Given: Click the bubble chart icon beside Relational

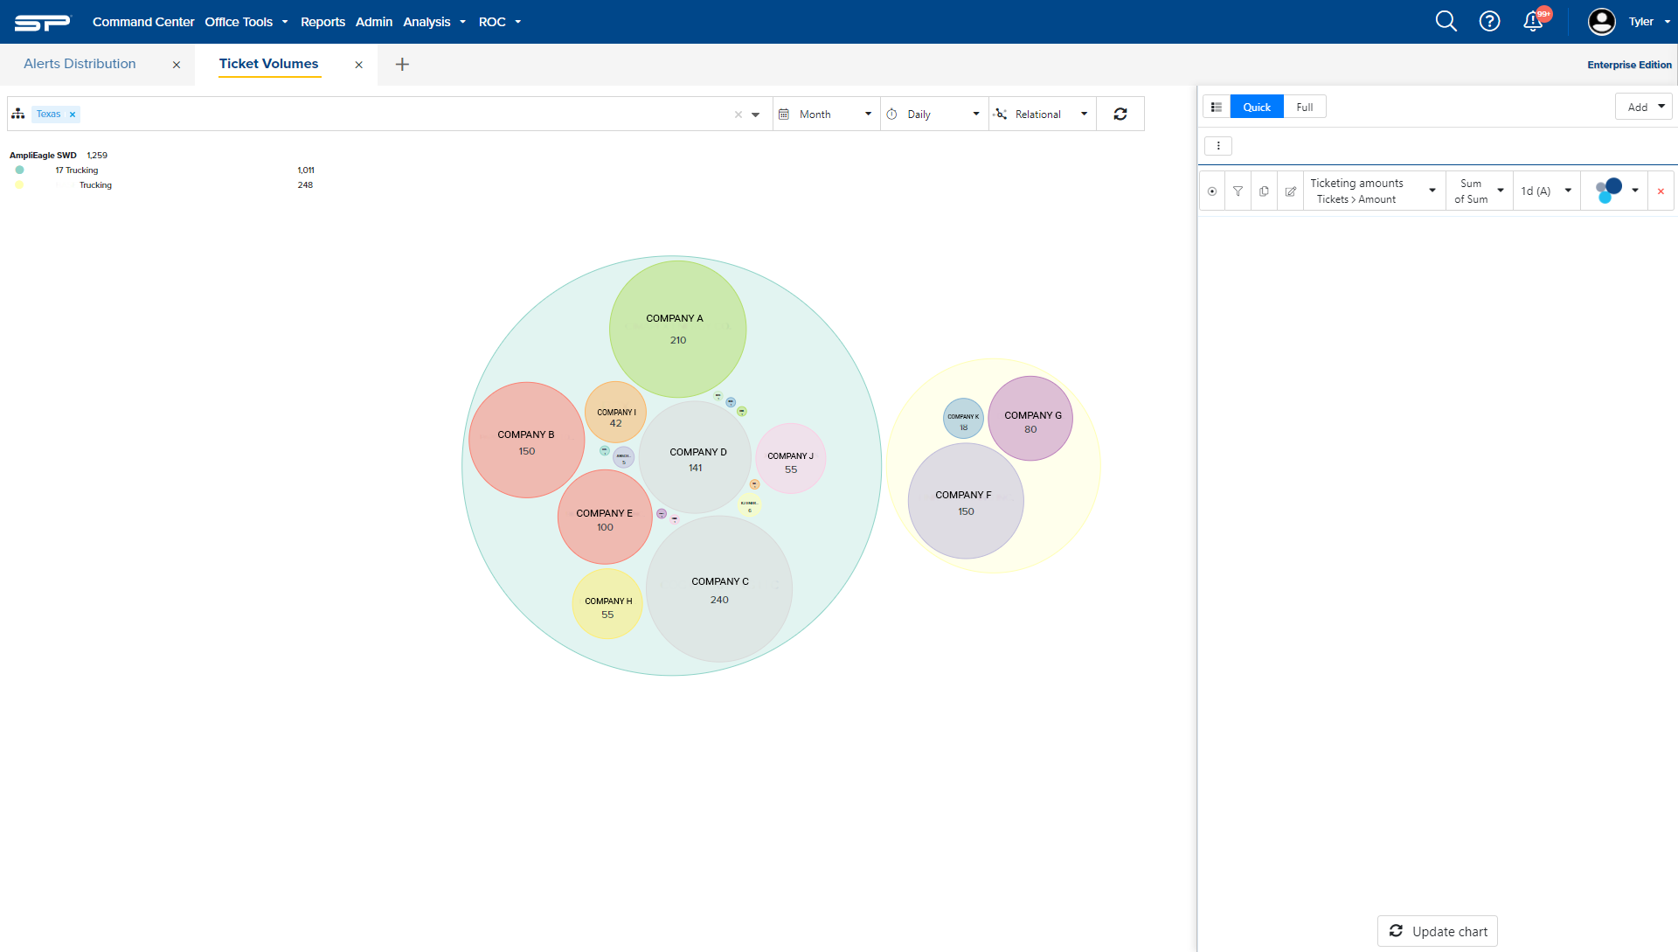Looking at the screenshot, I should tap(1001, 115).
